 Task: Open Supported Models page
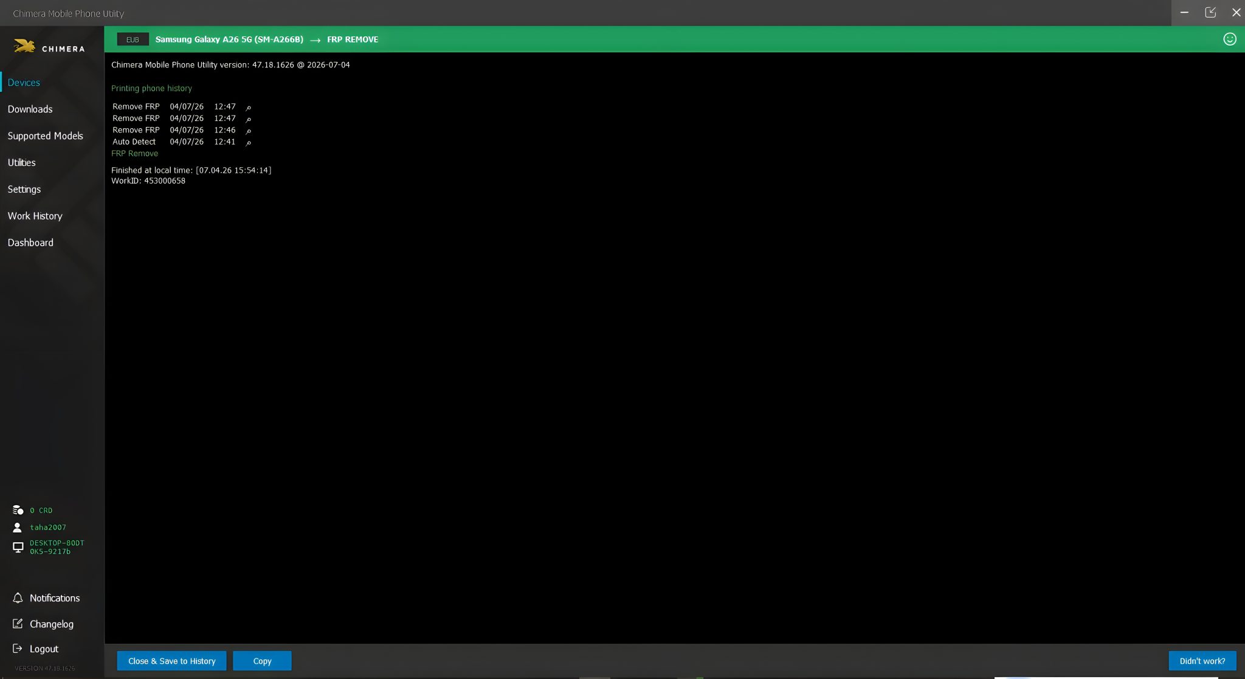click(45, 136)
